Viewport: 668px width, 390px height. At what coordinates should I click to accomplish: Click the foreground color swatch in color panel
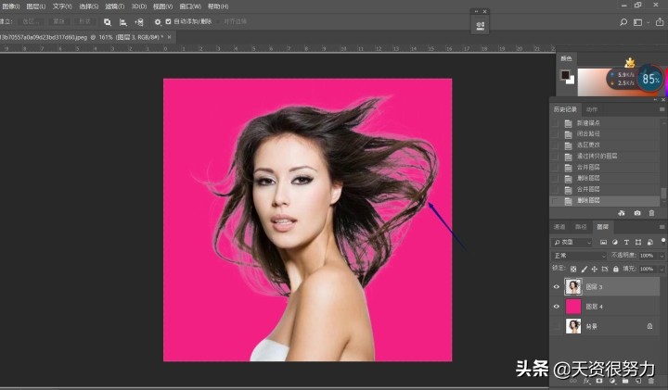pyautogui.click(x=564, y=74)
